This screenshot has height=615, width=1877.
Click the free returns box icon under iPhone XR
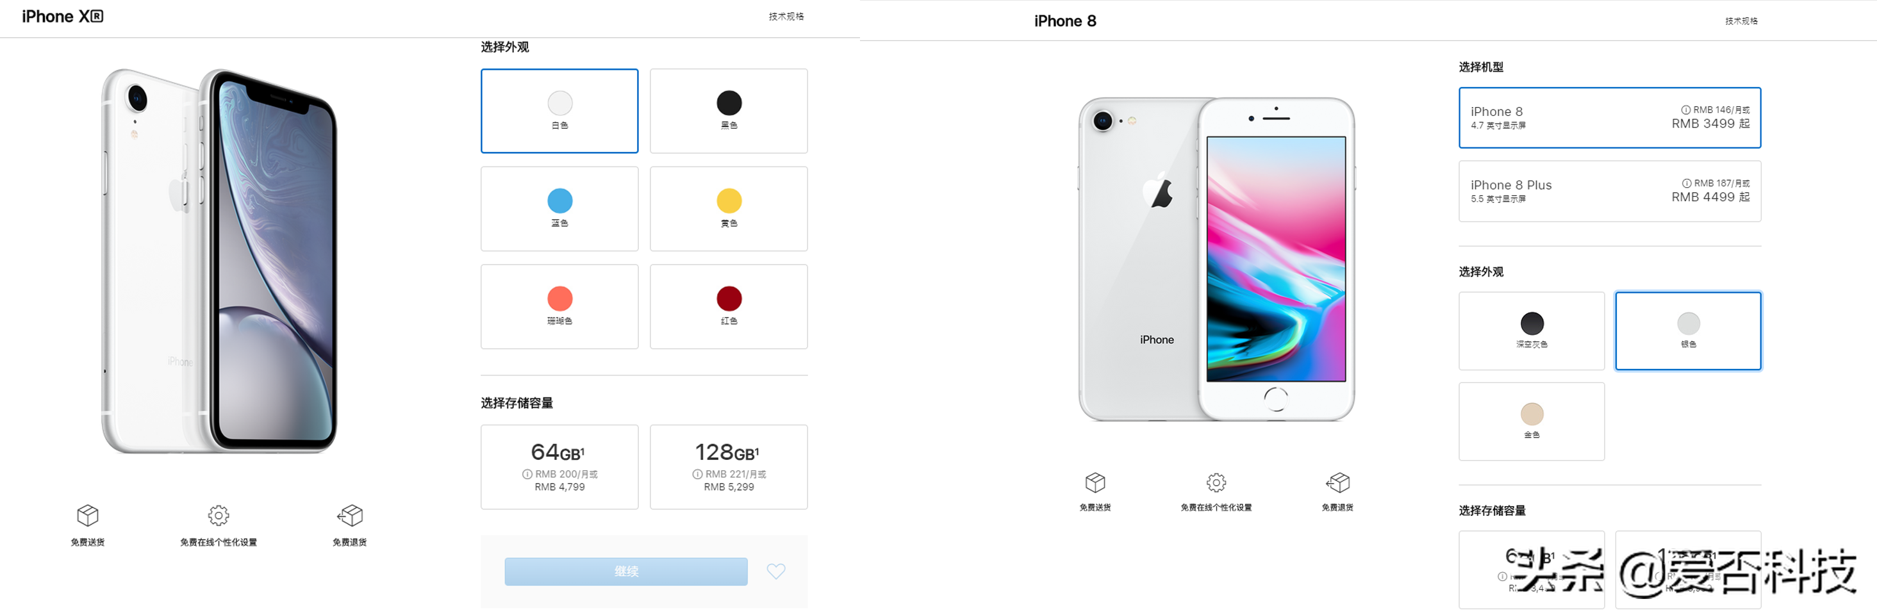pos(350,515)
